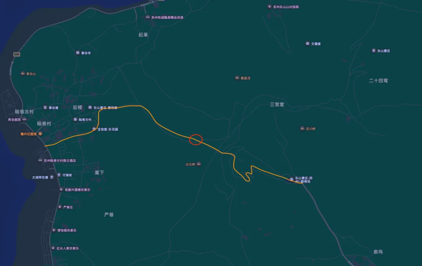Click the orange 隆兴记面馆 restaurant icon
422x266 pixels.
40,134
